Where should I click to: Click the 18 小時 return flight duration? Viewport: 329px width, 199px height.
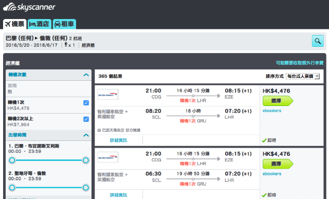point(193,111)
